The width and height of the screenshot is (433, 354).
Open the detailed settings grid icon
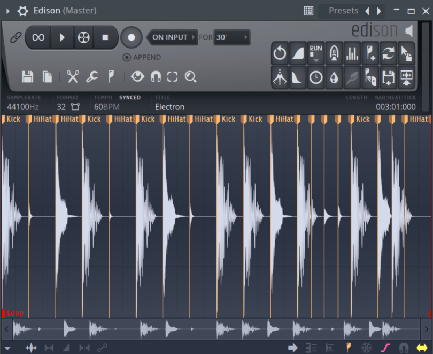point(308,11)
